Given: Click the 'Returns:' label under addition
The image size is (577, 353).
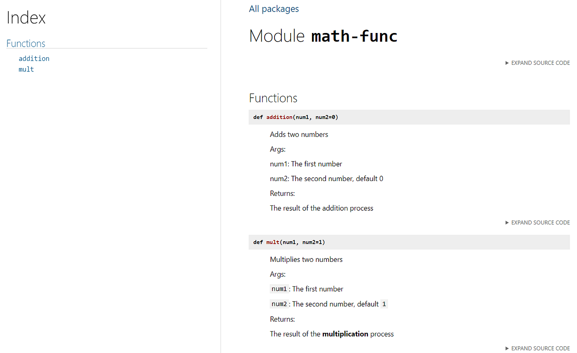Looking at the screenshot, I should point(282,193).
